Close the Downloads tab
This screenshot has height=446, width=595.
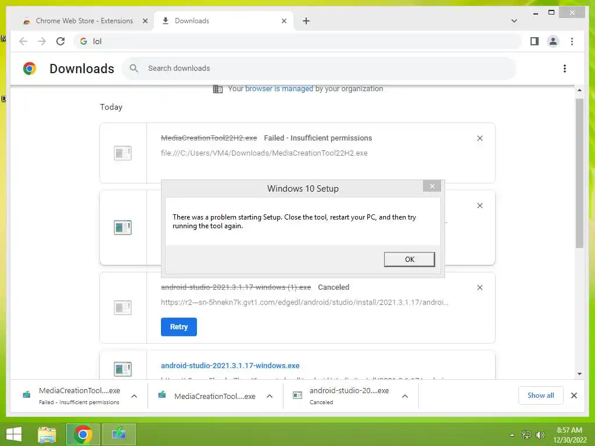click(284, 21)
